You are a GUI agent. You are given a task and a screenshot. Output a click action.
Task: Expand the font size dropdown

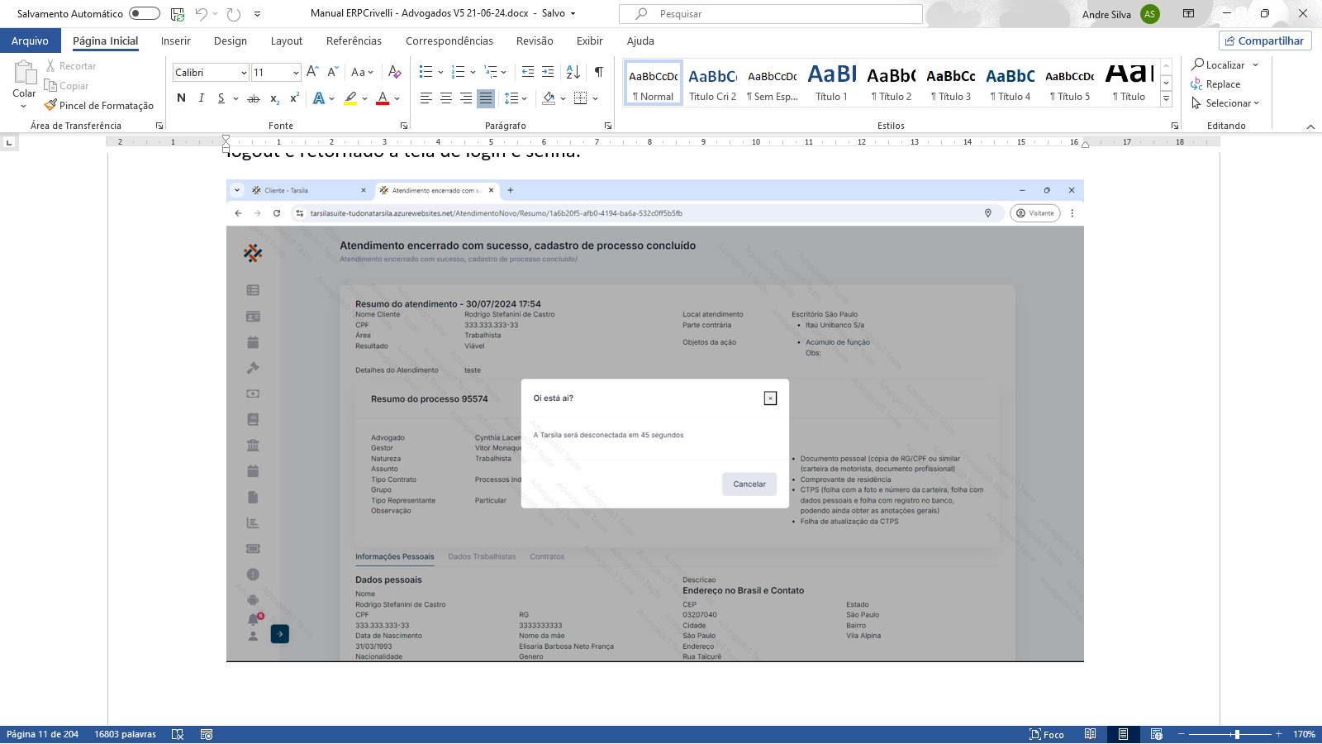[x=296, y=73]
